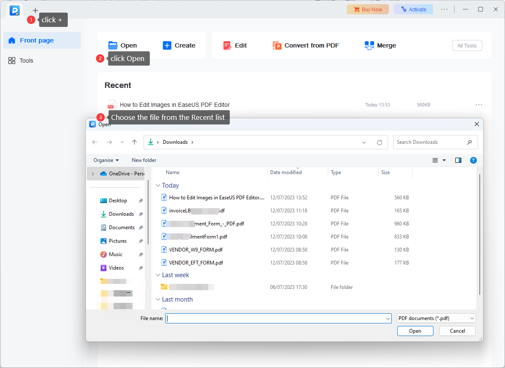The width and height of the screenshot is (505, 368).
Task: Open recent file How to Edit Images
Action: tap(175, 105)
